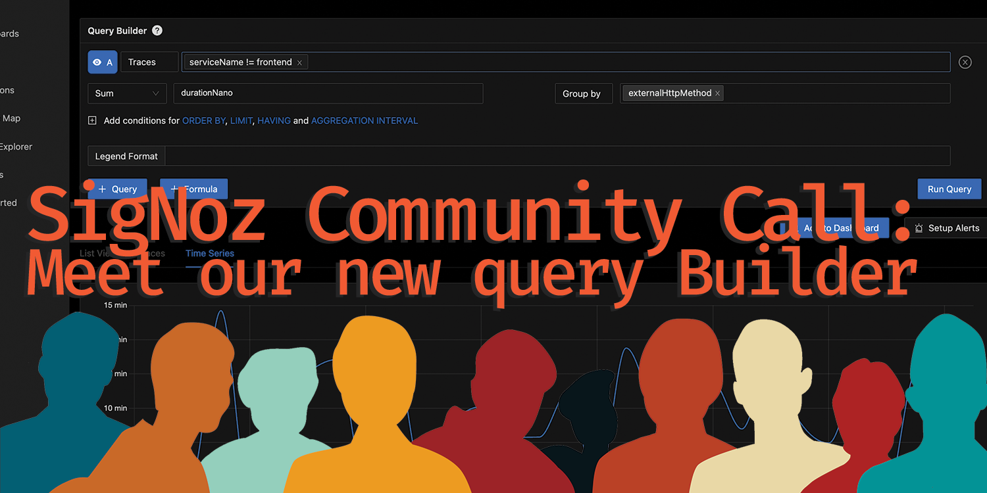Open the Traces data source dropdown
Viewport: 987px width, 493px height.
tap(149, 62)
